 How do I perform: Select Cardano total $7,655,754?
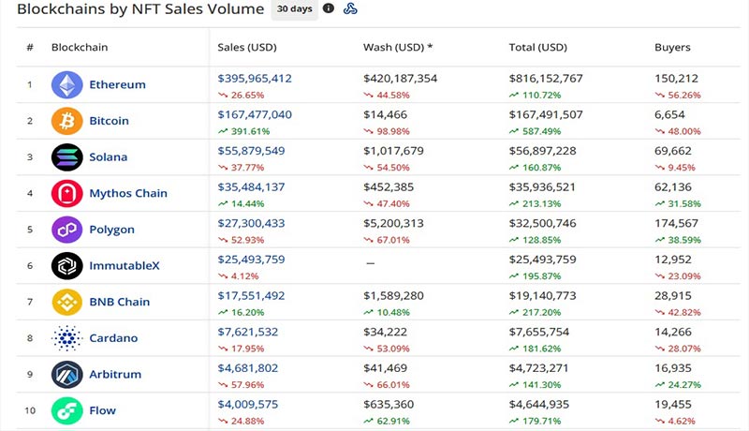tap(539, 332)
